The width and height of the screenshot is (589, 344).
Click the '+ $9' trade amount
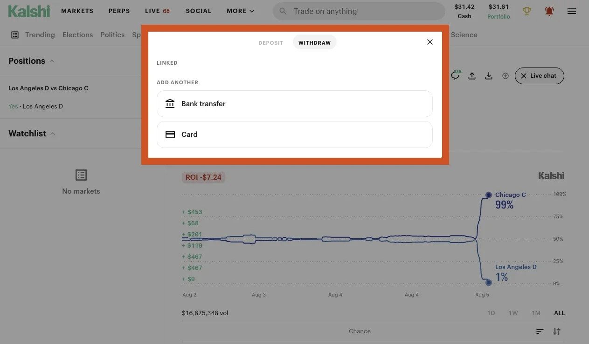click(x=188, y=279)
